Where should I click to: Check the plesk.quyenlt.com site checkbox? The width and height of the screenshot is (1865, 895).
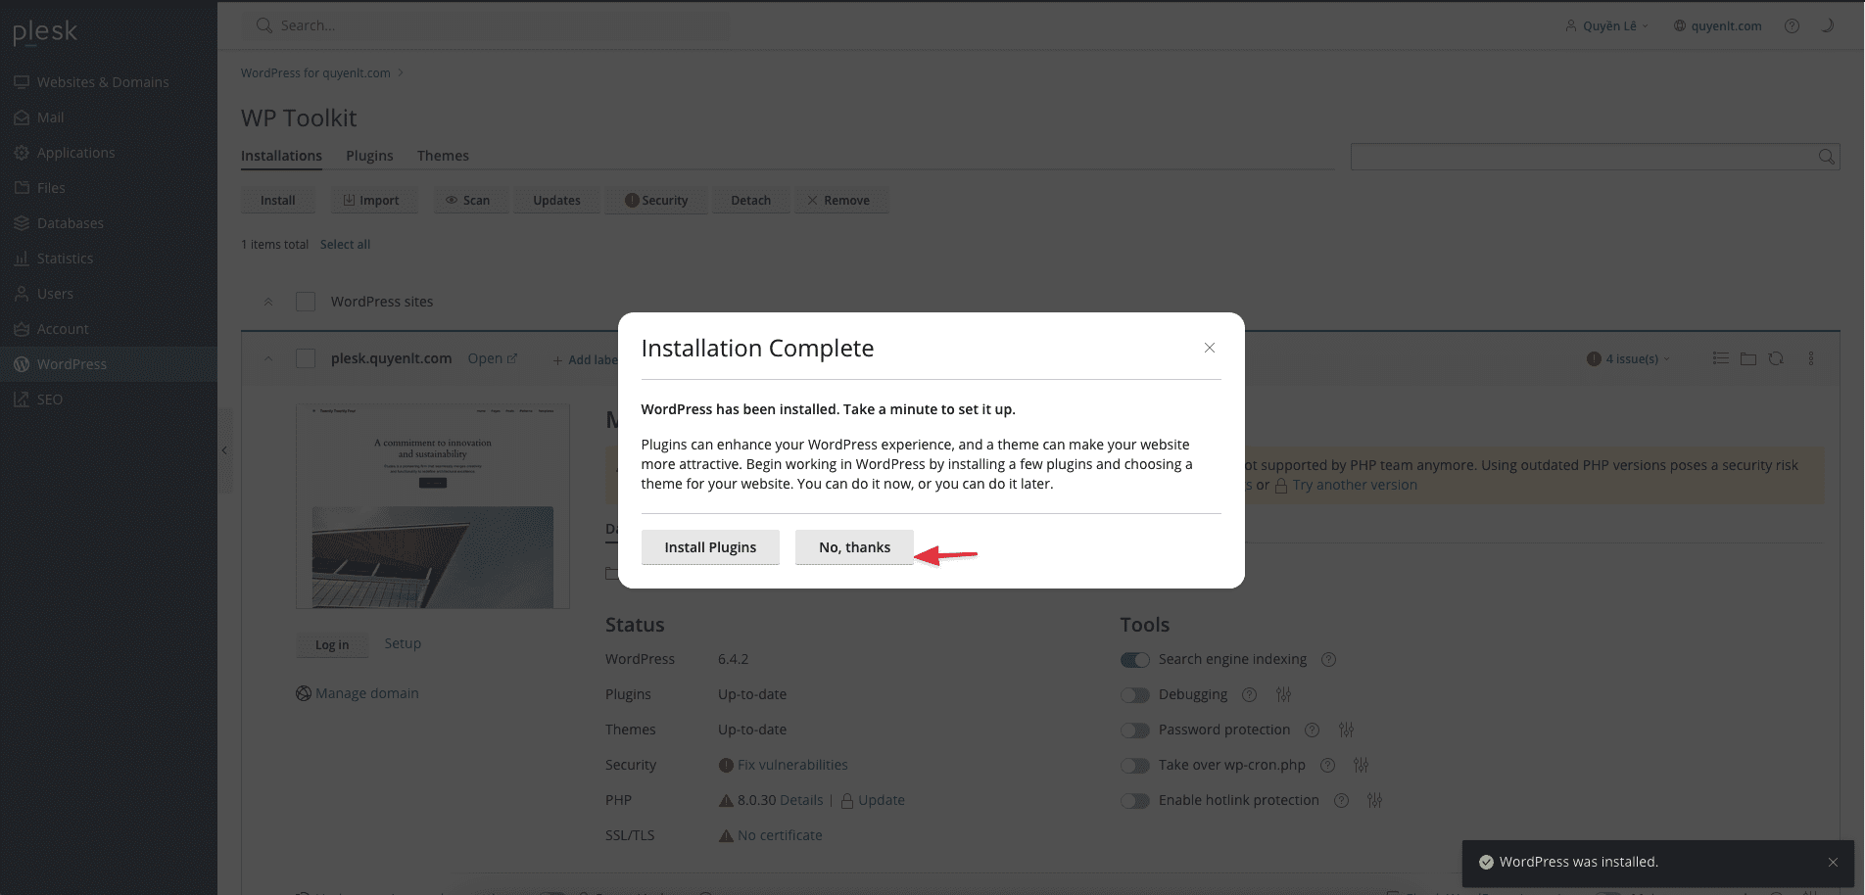tap(306, 358)
